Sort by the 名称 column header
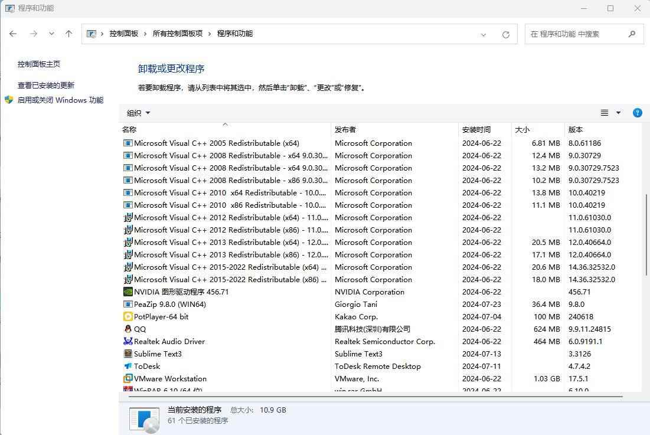650x435 pixels. [x=225, y=129]
